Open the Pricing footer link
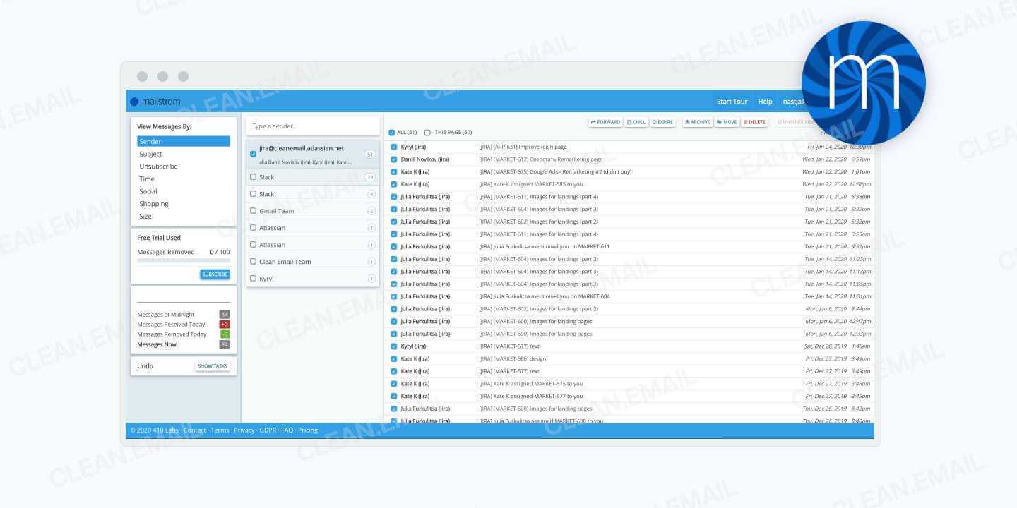Viewport: 1017px width, 508px height. click(308, 430)
